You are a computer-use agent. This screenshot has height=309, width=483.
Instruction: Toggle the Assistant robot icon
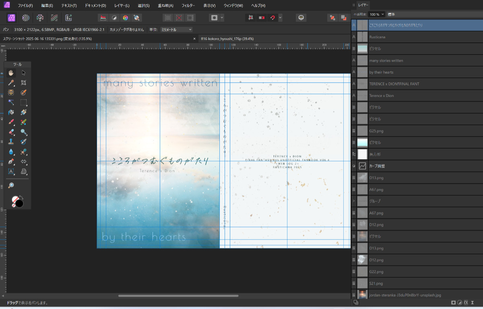coord(301,18)
